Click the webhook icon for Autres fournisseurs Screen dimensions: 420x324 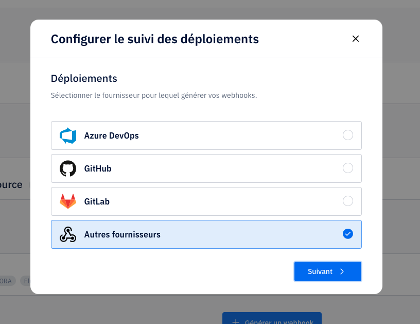(x=68, y=234)
